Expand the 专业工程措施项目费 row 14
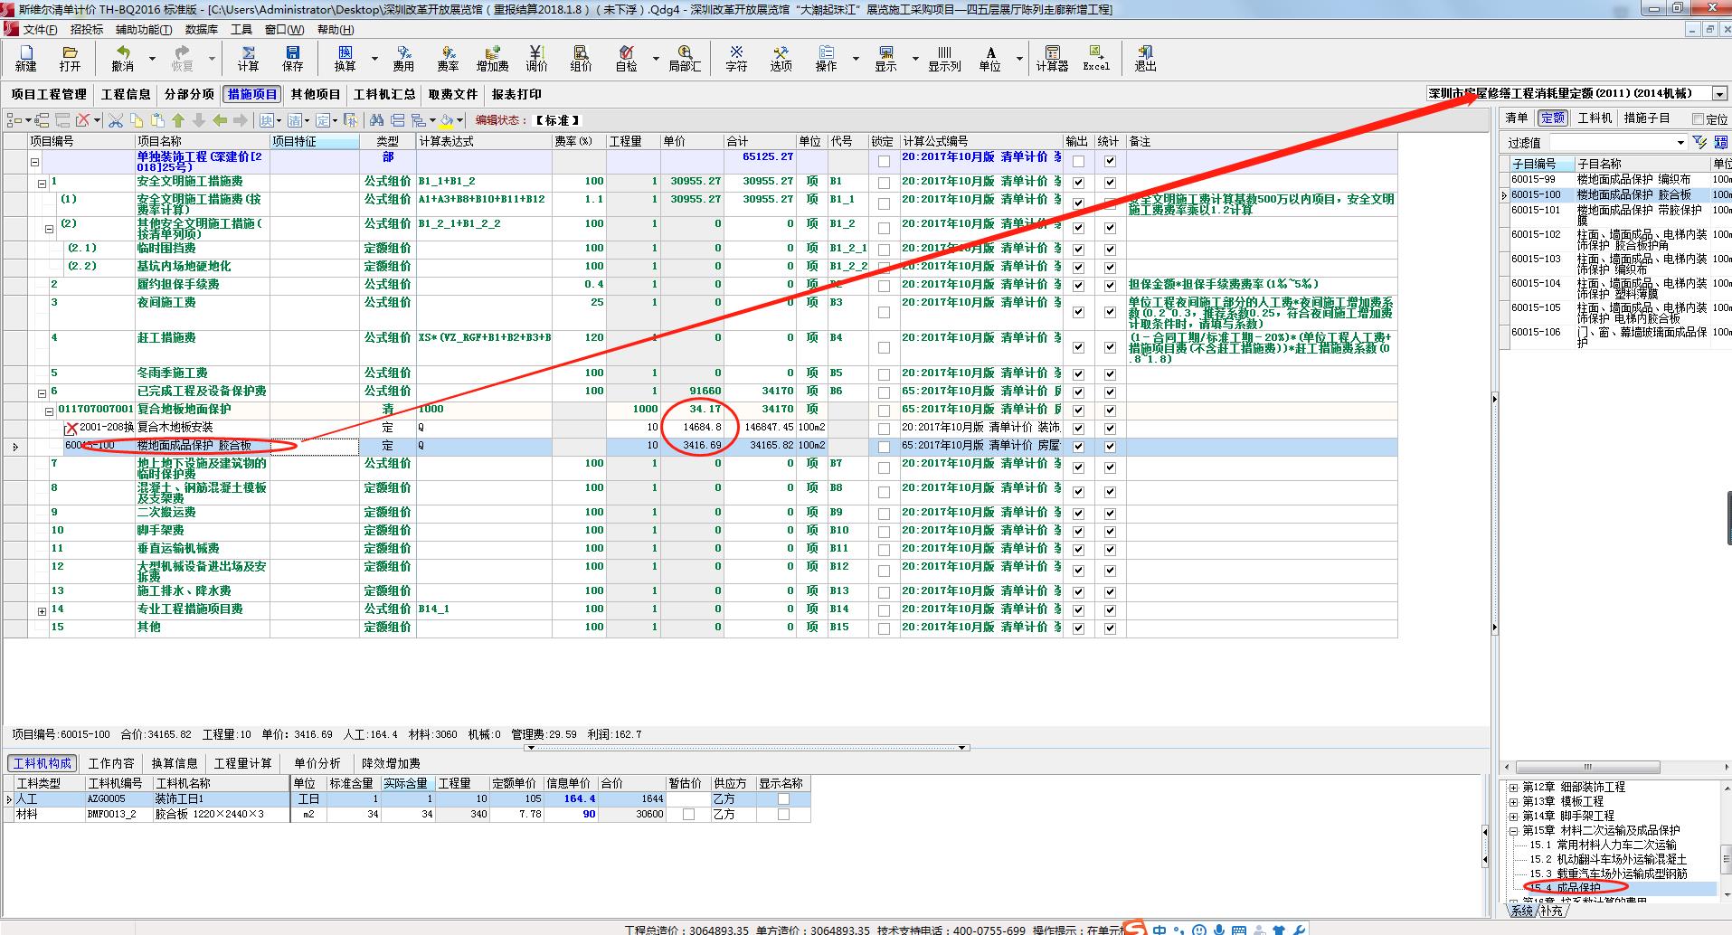 click(x=42, y=612)
